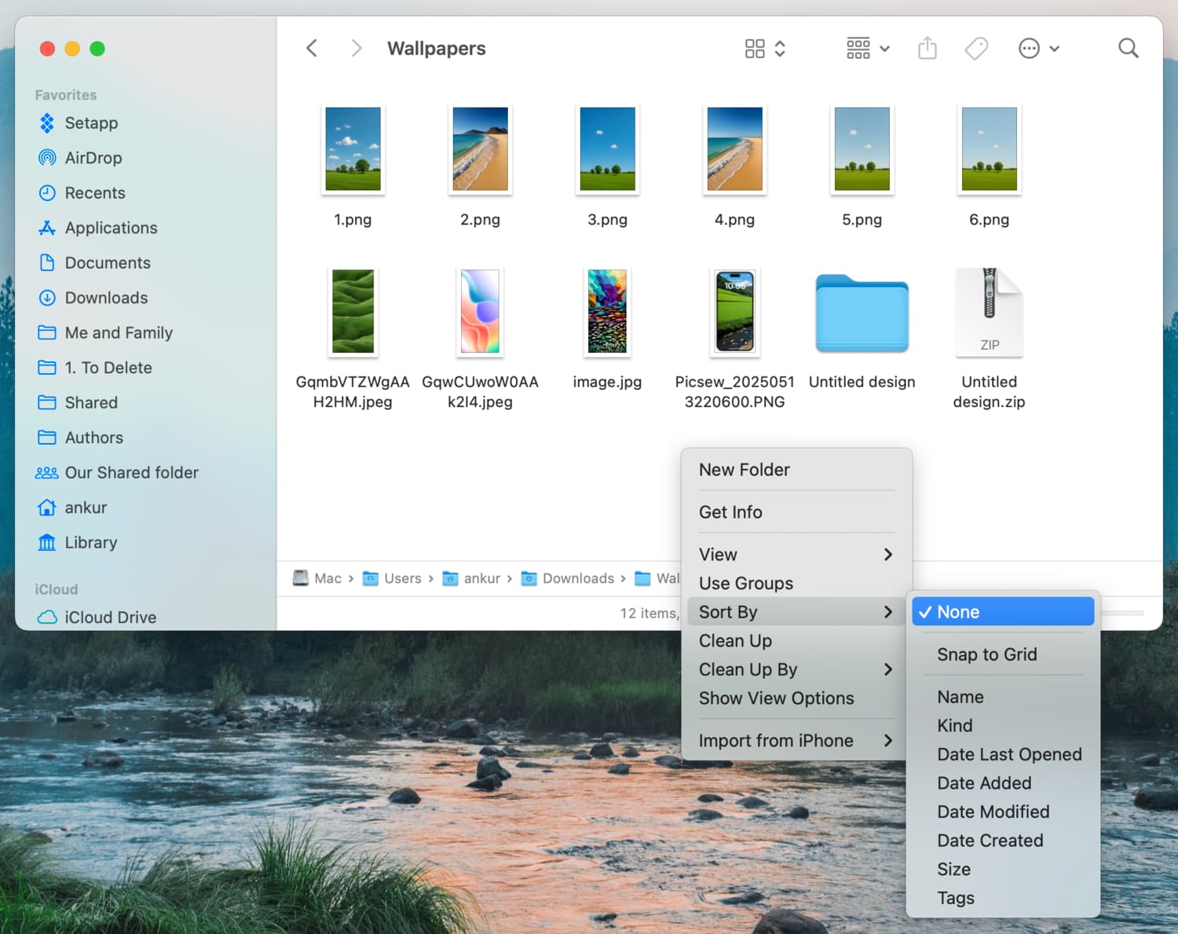Select the 4.png beach thumbnail
Image resolution: width=1178 pixels, height=934 pixels.
click(734, 149)
